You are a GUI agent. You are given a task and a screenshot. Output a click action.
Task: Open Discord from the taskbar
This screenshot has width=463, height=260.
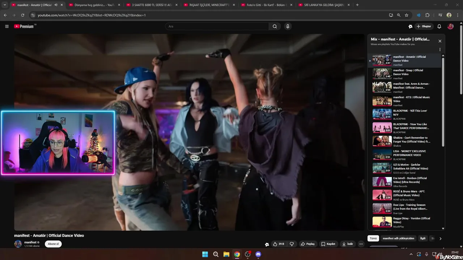point(258,254)
